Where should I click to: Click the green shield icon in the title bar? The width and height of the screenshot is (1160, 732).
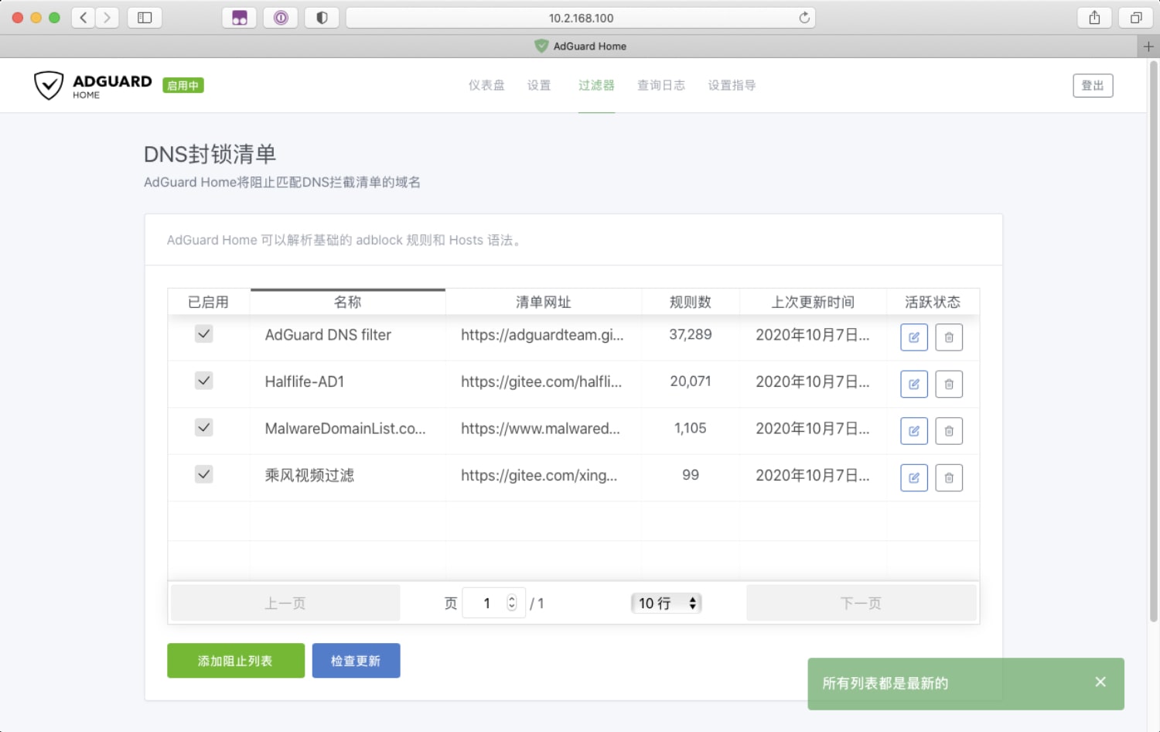click(x=540, y=46)
